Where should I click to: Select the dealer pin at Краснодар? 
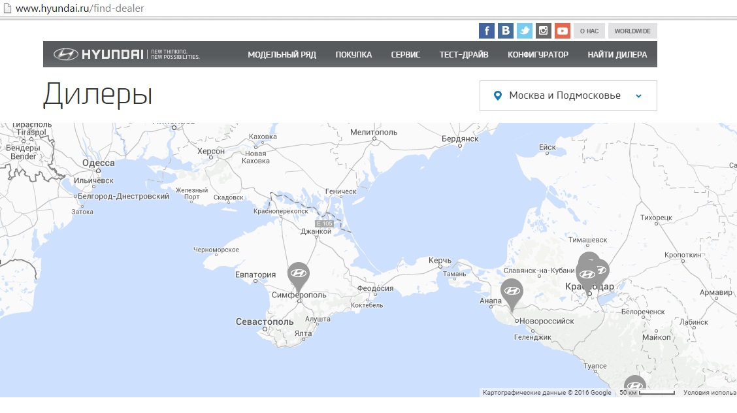click(587, 274)
